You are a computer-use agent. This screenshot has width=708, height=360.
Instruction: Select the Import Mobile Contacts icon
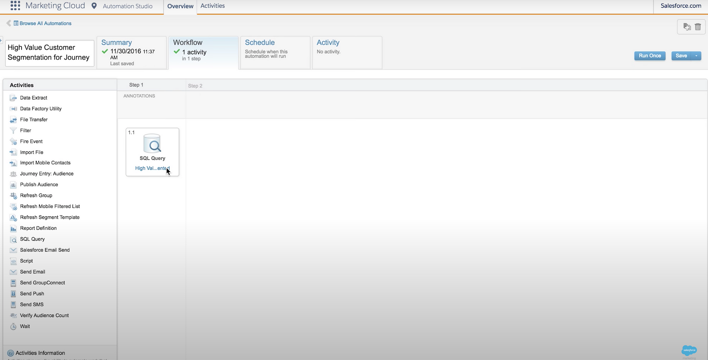coord(13,163)
